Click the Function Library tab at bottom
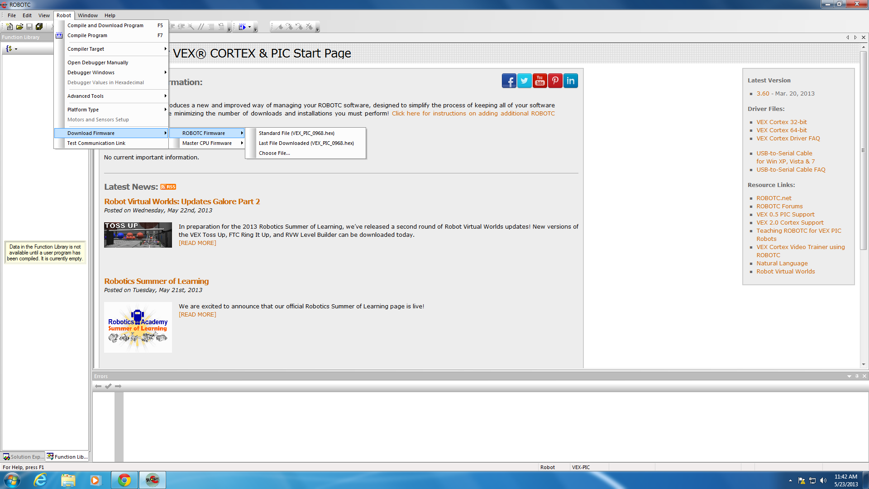 66,456
